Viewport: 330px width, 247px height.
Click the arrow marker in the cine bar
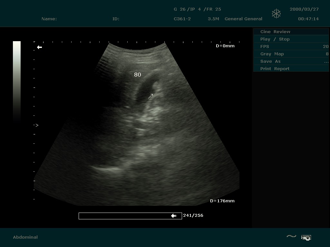pos(174,216)
